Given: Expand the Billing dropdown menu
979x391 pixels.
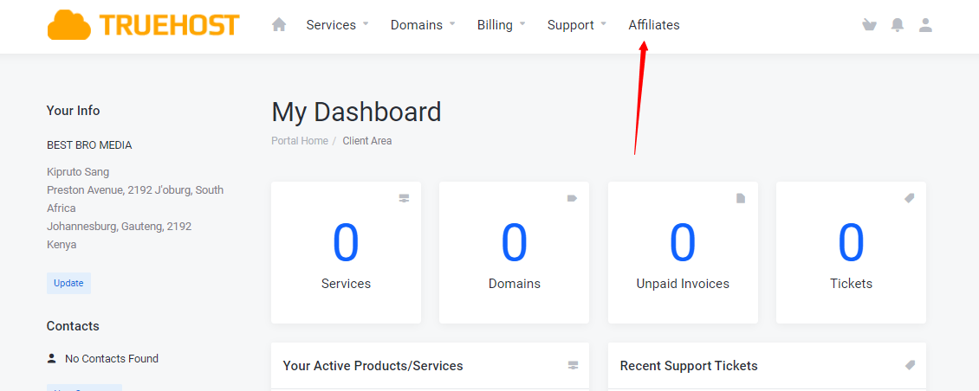Looking at the screenshot, I should tap(502, 25).
